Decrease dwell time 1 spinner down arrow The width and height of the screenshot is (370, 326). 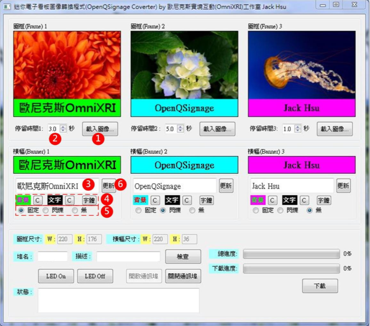(63, 130)
